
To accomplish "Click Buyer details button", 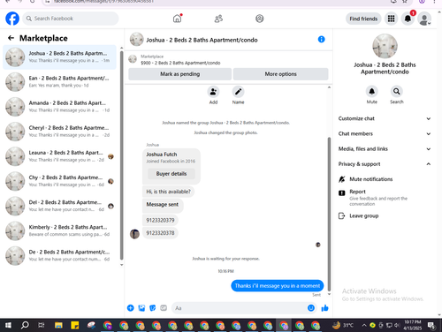I will coord(171,174).
